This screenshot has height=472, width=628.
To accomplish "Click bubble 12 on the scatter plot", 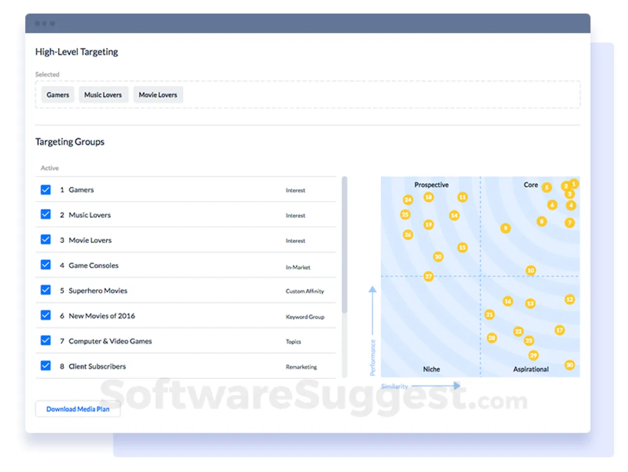I will coord(570,300).
